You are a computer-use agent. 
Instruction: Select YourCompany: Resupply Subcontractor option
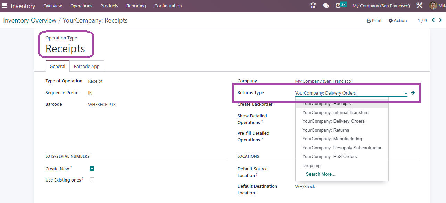pyautogui.click(x=342, y=148)
